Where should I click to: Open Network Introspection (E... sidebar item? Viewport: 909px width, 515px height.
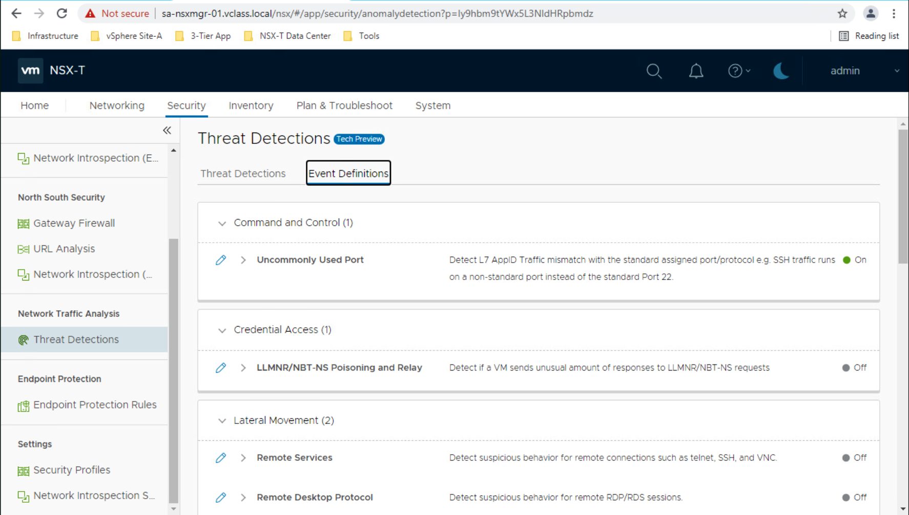tap(88, 158)
